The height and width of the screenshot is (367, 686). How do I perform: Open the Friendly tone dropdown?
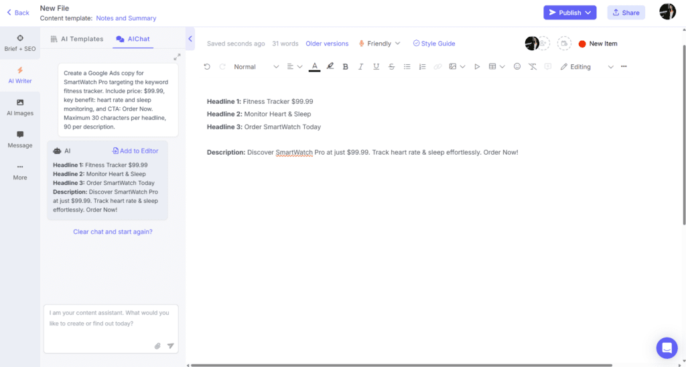(x=379, y=44)
